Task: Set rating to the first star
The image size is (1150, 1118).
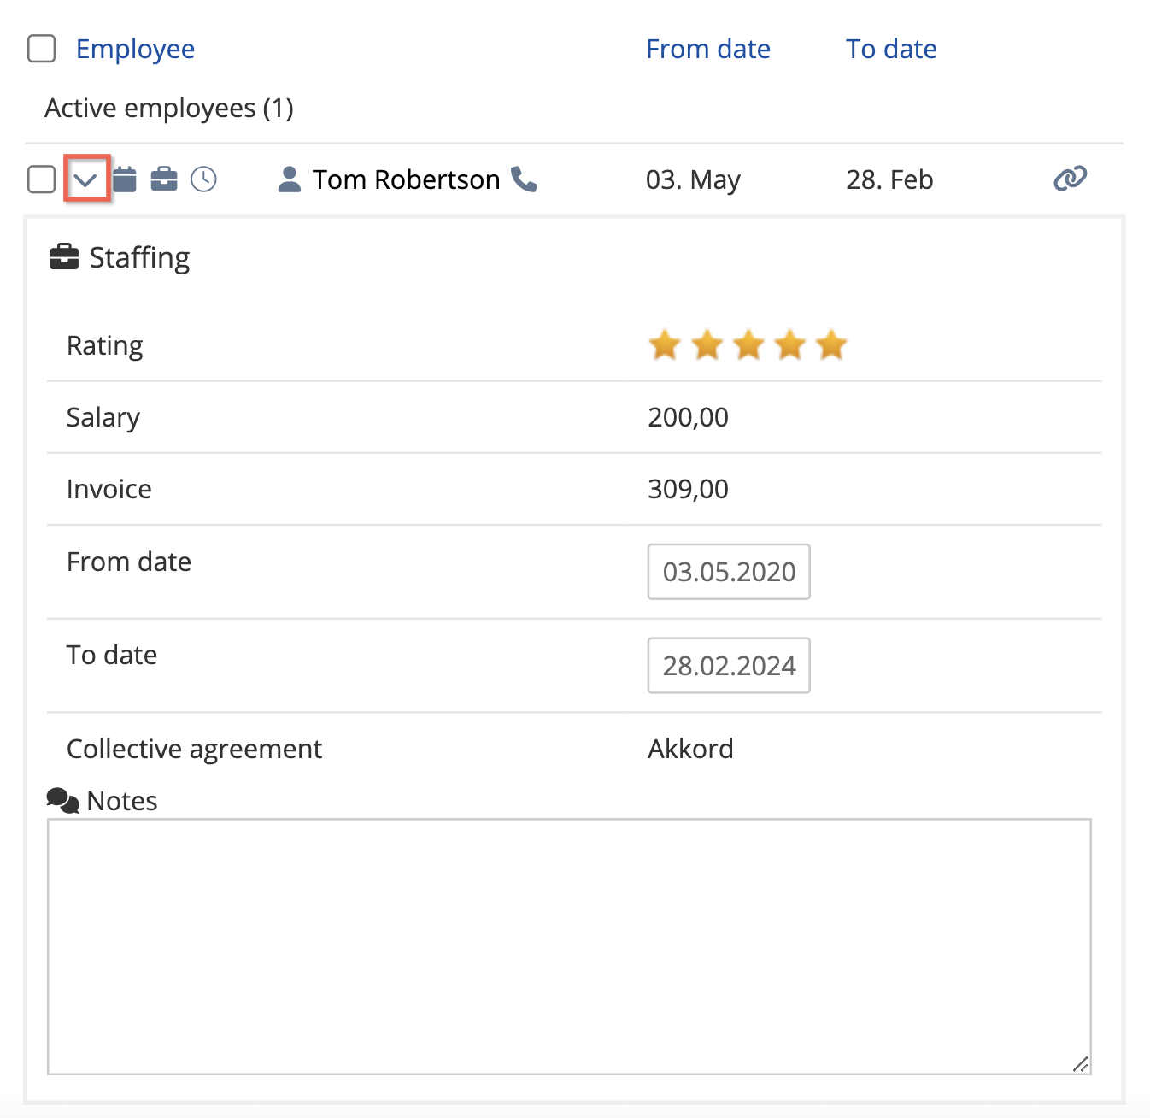Action: tap(665, 346)
